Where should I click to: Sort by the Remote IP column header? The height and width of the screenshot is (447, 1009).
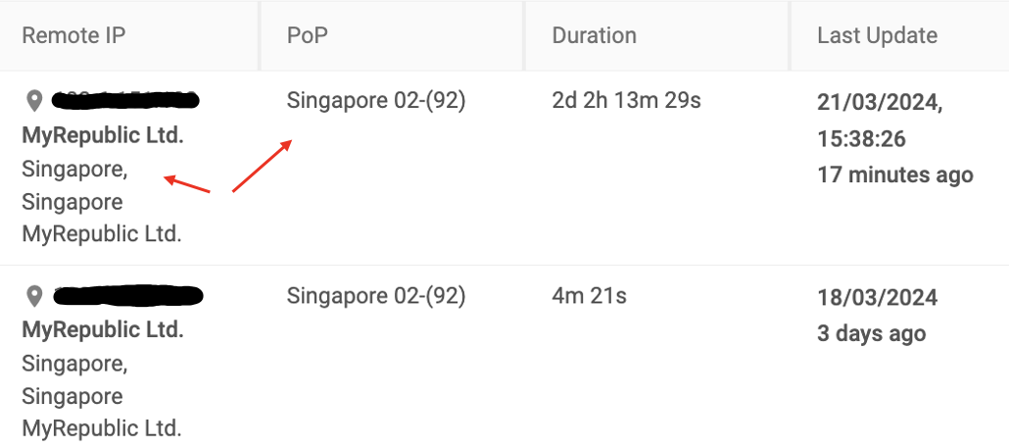coord(73,35)
